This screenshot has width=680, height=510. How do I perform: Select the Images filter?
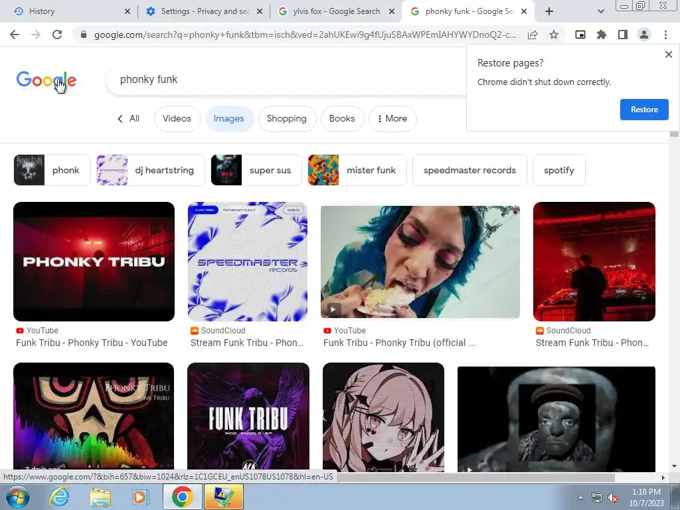point(228,118)
